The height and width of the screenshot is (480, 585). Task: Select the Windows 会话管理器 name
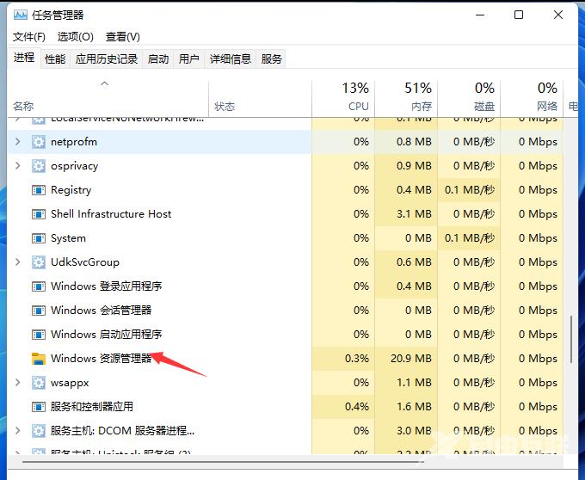pos(102,311)
